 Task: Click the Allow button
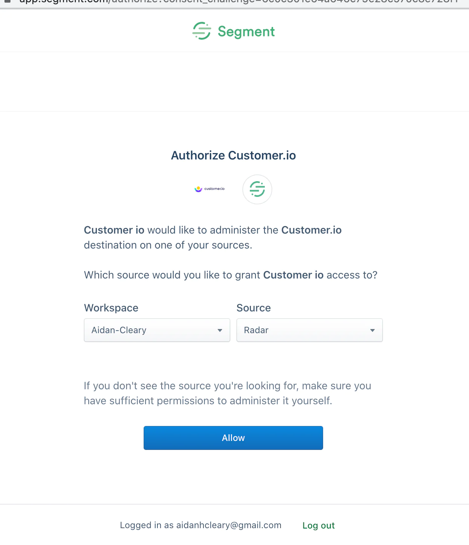[233, 438]
